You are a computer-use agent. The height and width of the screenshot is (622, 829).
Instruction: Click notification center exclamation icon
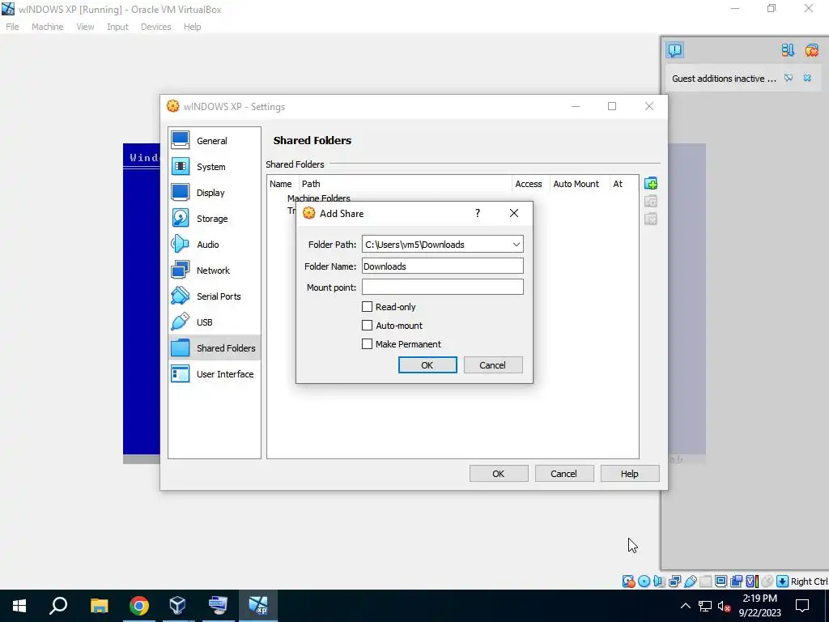coord(674,50)
